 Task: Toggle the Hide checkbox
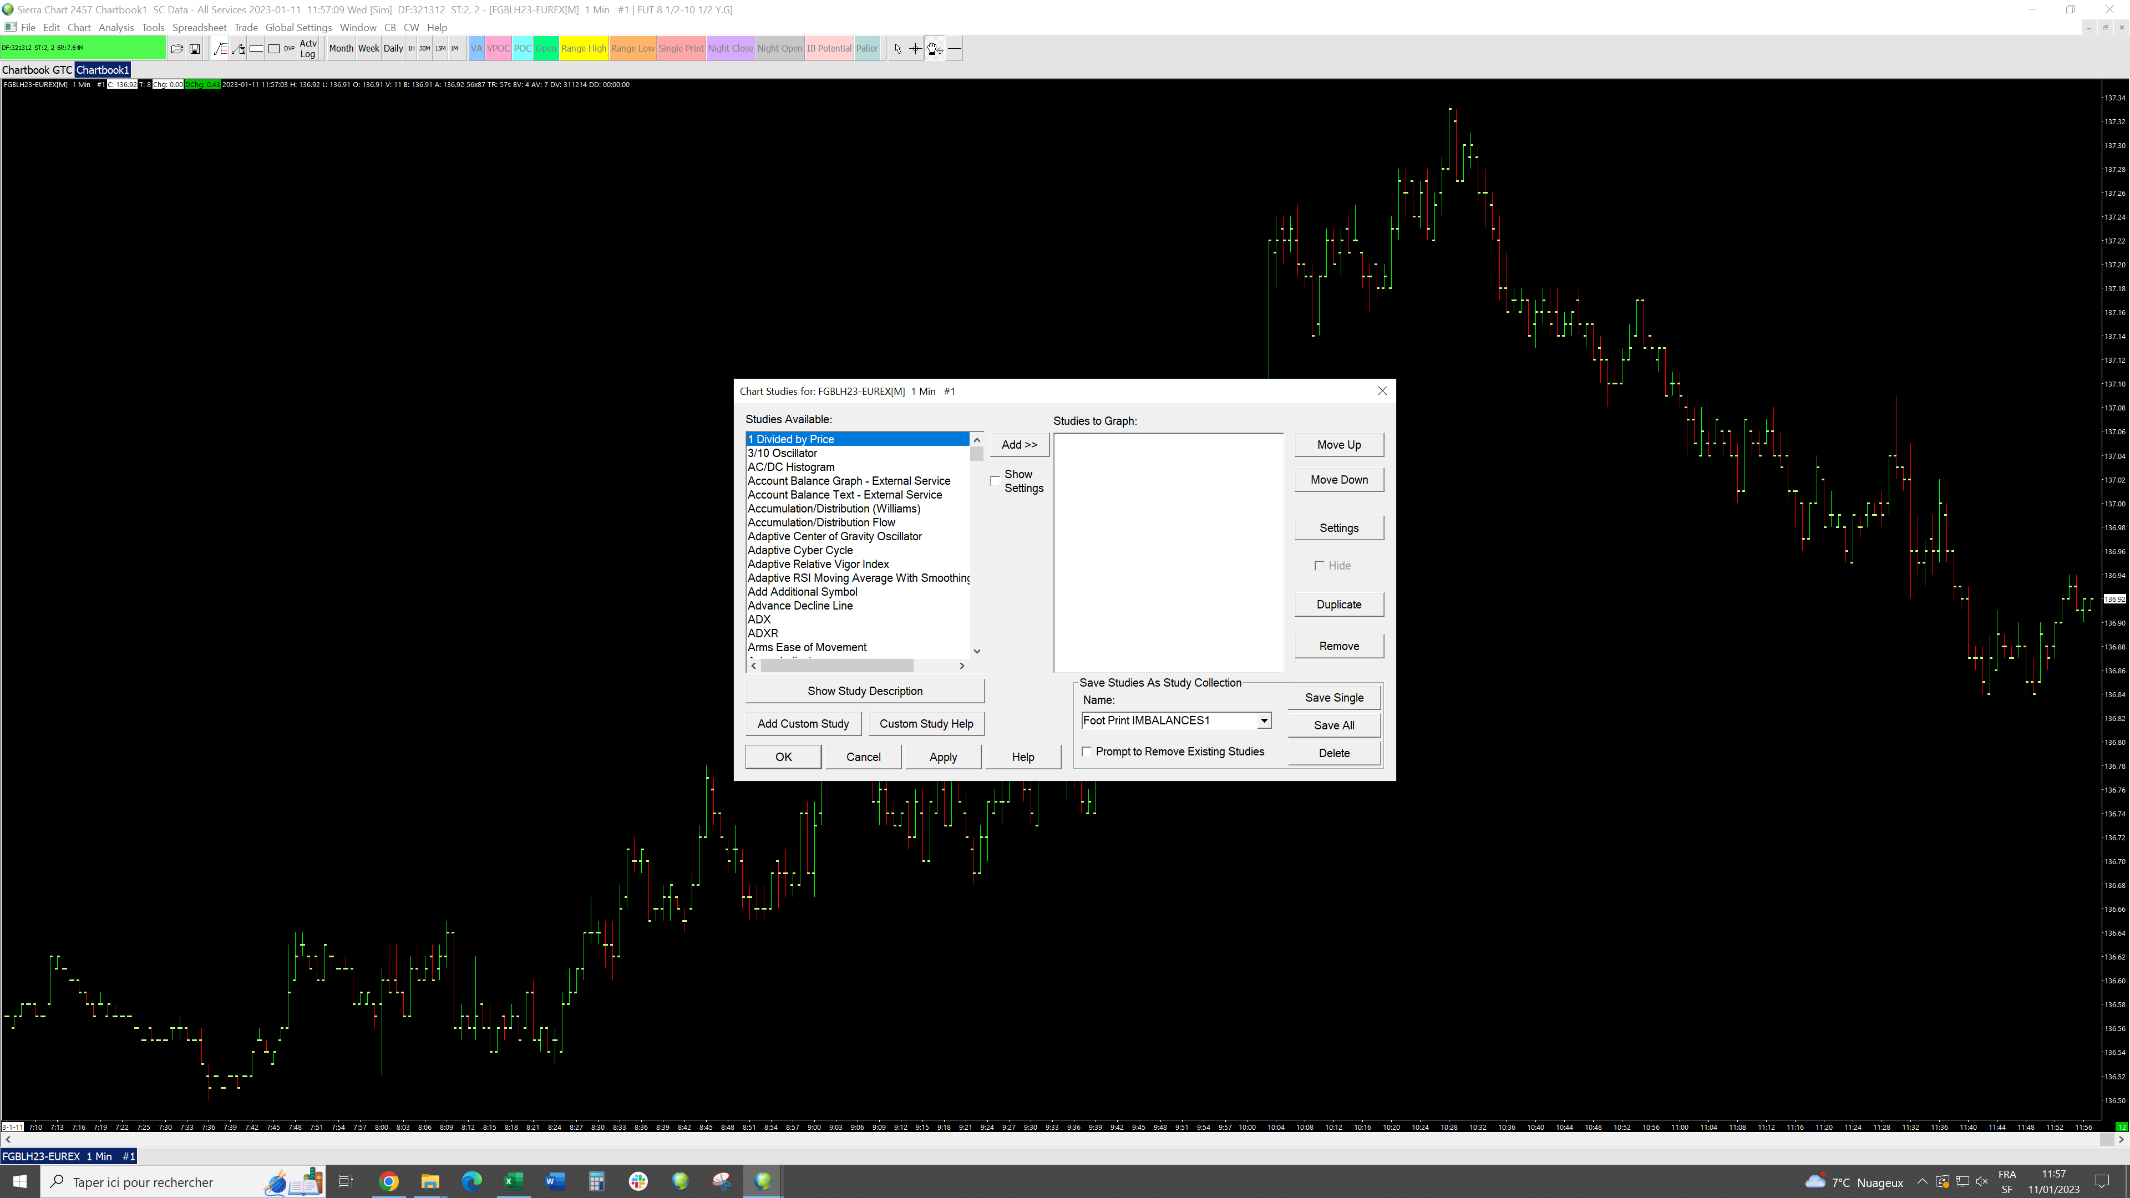coord(1320,566)
